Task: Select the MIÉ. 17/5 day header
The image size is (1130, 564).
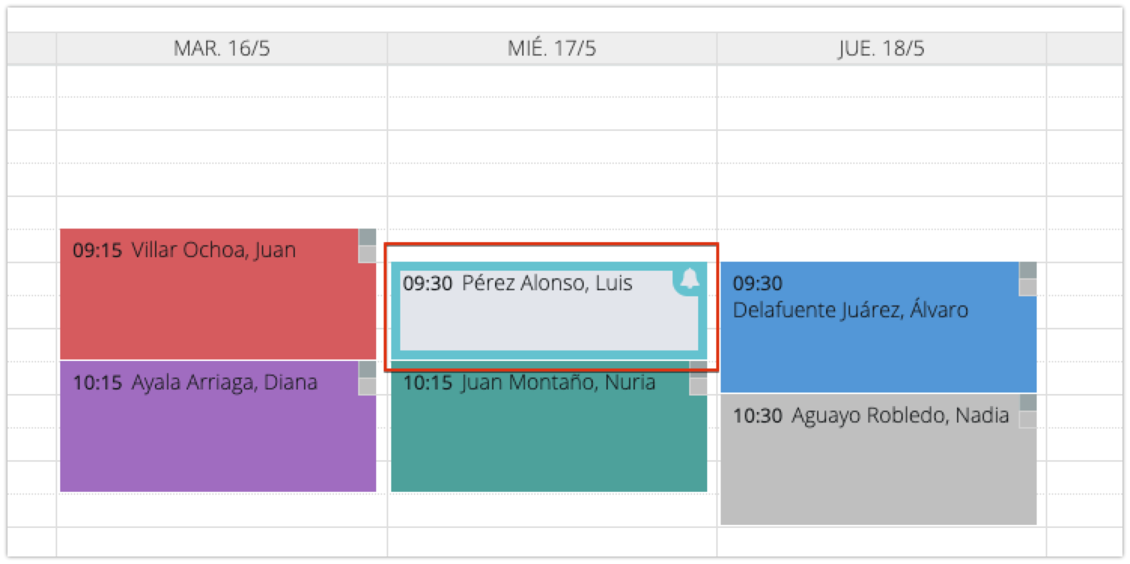Action: [552, 49]
